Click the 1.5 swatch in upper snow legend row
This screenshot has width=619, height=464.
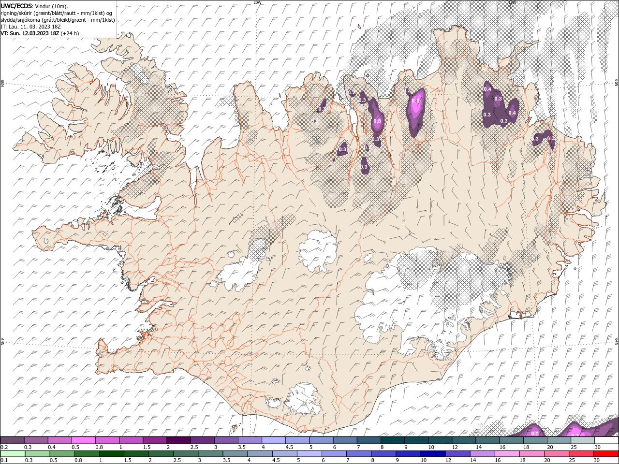coord(155,440)
